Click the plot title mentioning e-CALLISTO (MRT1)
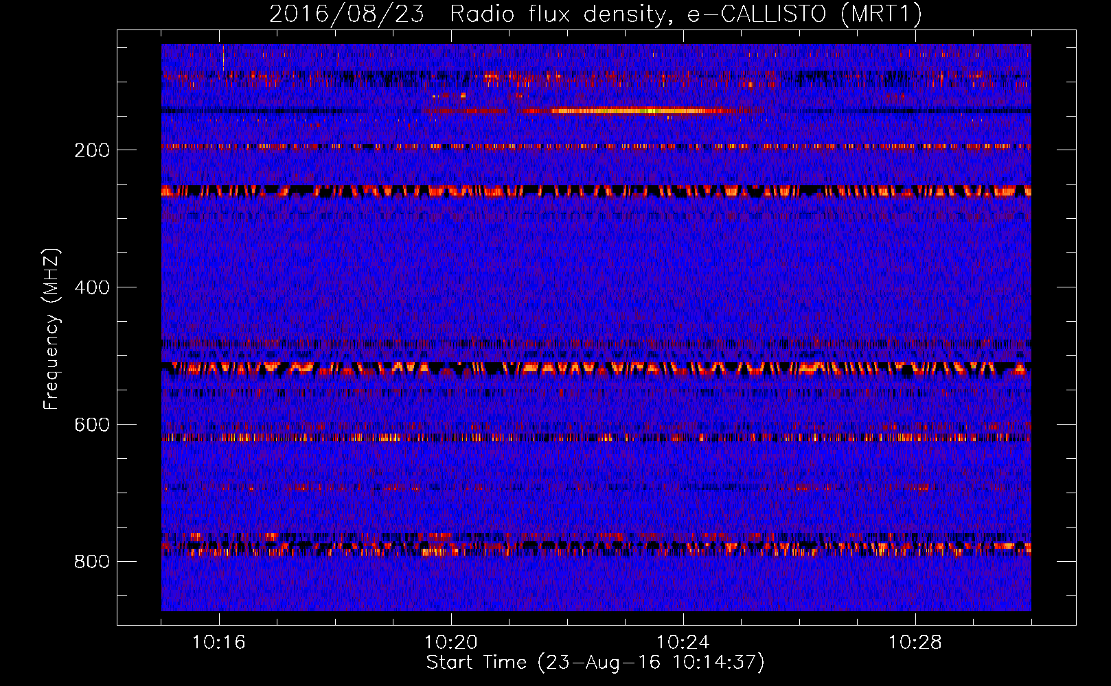The width and height of the screenshot is (1111, 686). tap(595, 14)
